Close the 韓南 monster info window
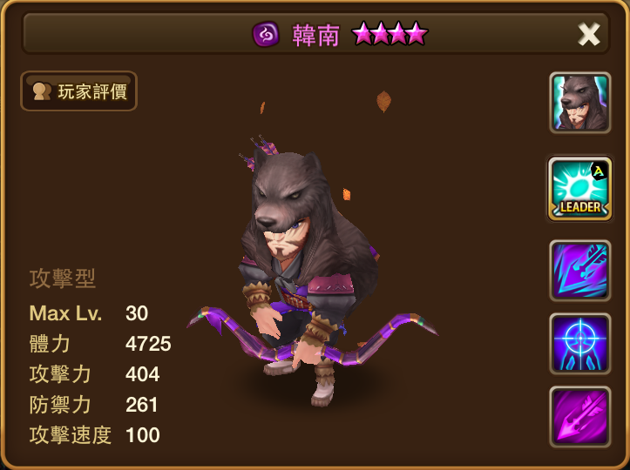 [x=589, y=34]
